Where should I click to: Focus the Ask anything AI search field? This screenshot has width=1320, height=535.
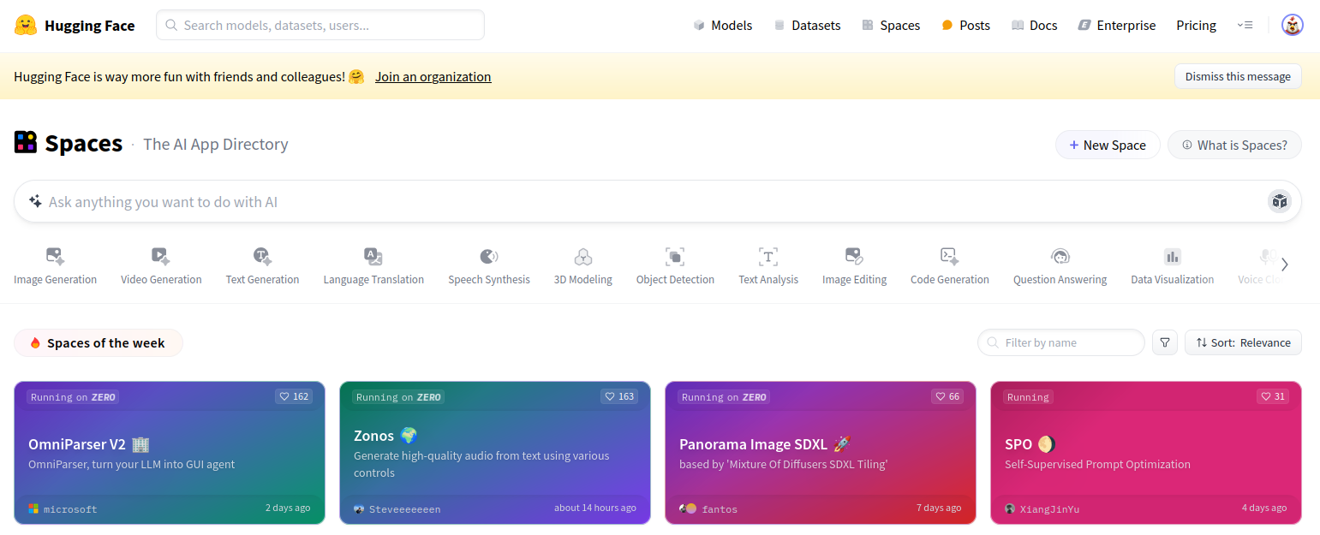click(x=658, y=201)
